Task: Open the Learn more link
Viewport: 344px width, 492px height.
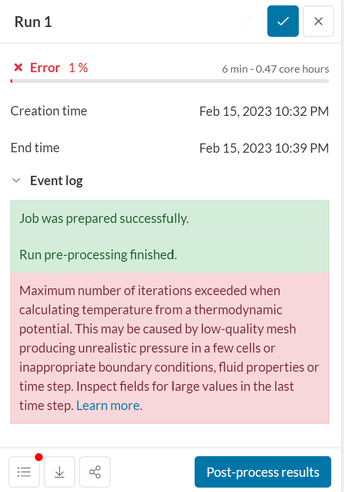Action: click(107, 405)
